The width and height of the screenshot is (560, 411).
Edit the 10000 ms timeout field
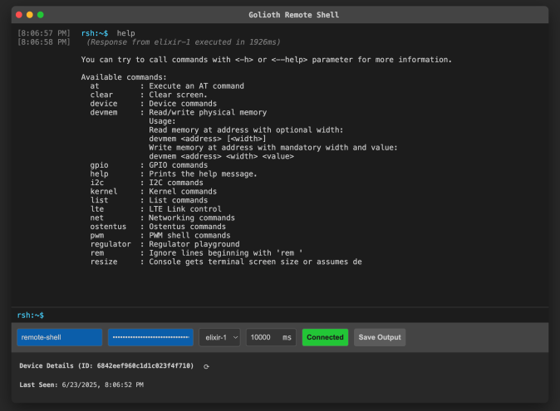[x=271, y=337]
